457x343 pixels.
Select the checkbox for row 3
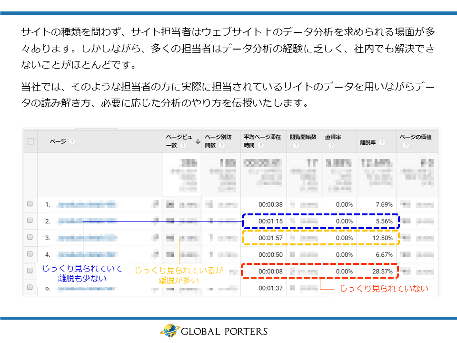point(30,237)
